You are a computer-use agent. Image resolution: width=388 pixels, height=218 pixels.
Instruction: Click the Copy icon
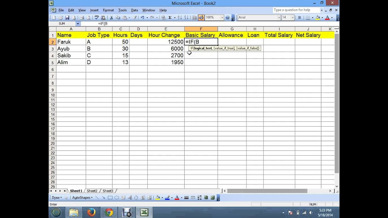coord(118,18)
